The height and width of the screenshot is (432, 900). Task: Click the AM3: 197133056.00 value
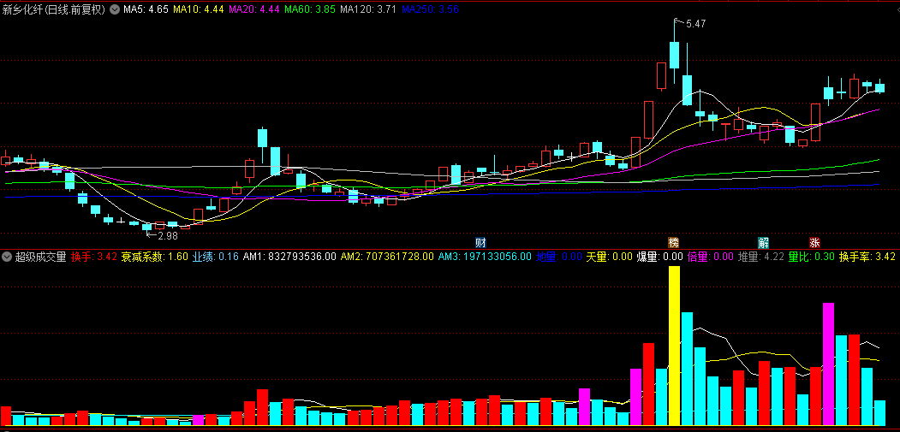coord(485,257)
